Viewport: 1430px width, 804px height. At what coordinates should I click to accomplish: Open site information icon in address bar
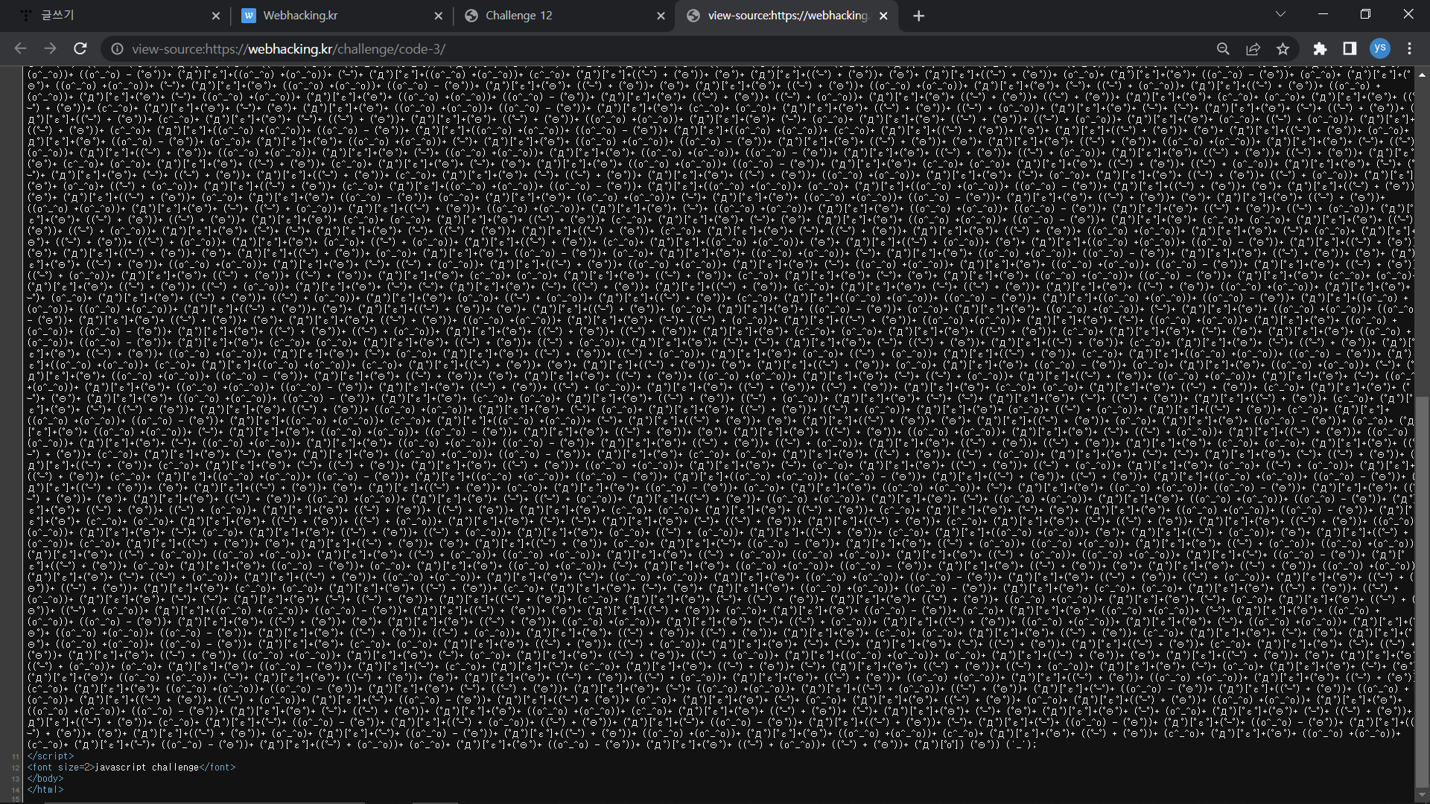click(117, 49)
